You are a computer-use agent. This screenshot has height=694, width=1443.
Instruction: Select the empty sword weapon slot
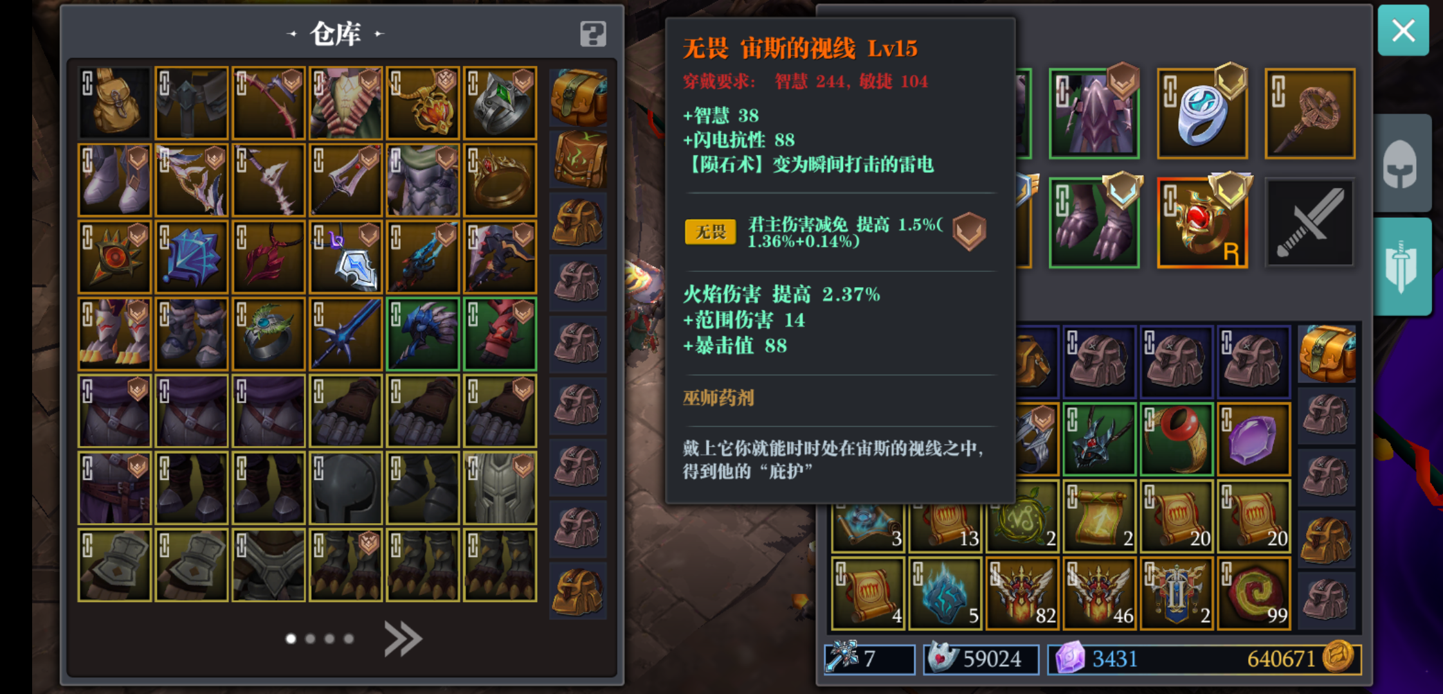(x=1310, y=223)
